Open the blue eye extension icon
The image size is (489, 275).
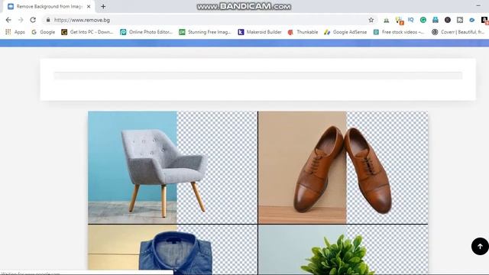point(472,20)
